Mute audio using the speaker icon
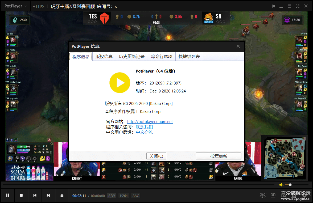Viewport: 313px width, 203px height. pos(281,185)
